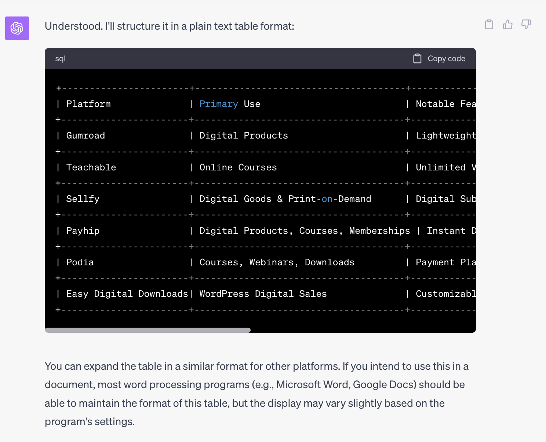Click the Platform column header text
546x442 pixels.
88,104
